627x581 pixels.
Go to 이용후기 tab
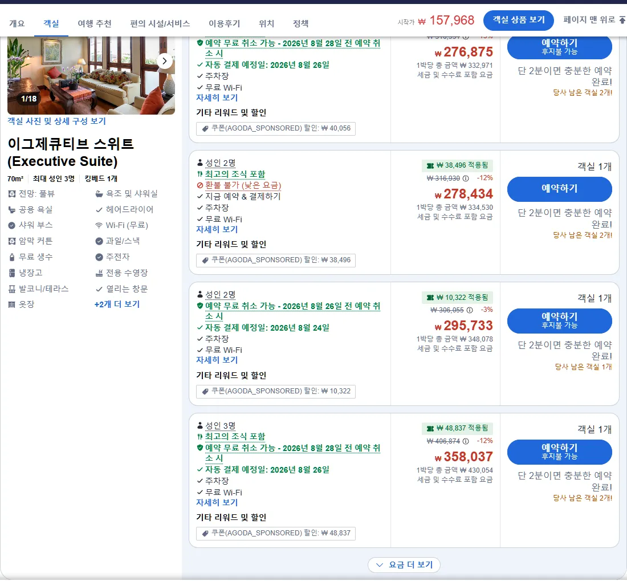225,23
